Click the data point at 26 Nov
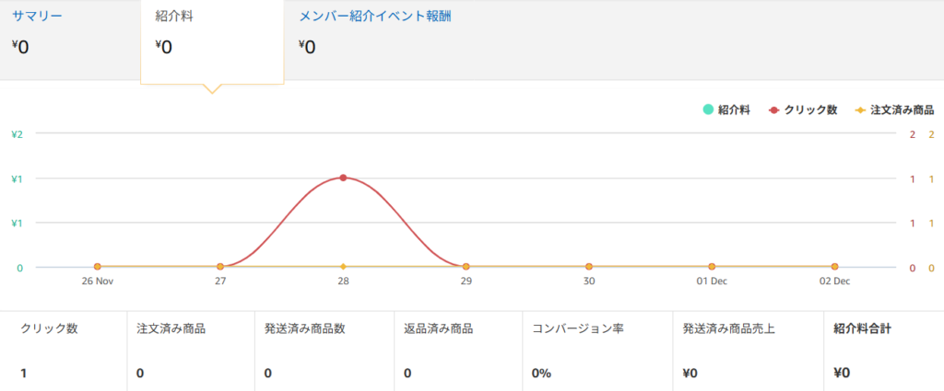This screenshot has width=944, height=391. pyautogui.click(x=97, y=267)
